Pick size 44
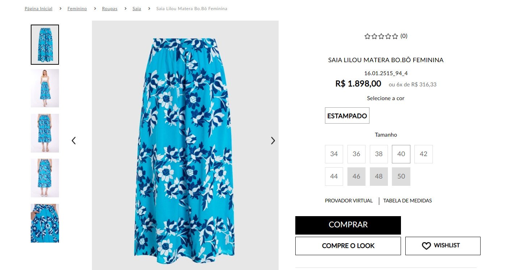 pos(334,176)
